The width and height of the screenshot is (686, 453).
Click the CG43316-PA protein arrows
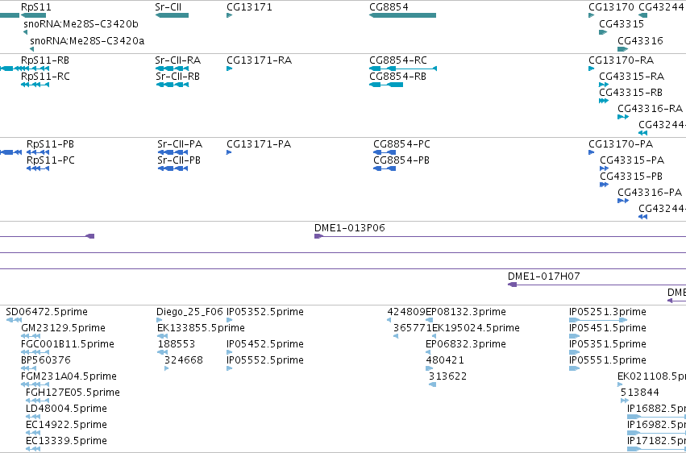coord(623,201)
